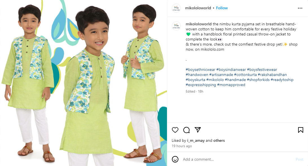Viewport: 308px width, 166px height.
Task: Click the Post comment button
Action: pyautogui.click(x=299, y=159)
